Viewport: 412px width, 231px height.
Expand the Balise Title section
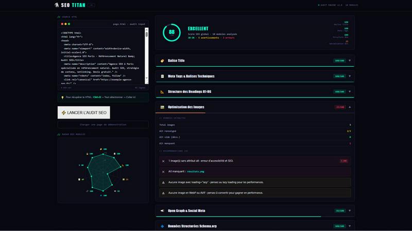350,61
